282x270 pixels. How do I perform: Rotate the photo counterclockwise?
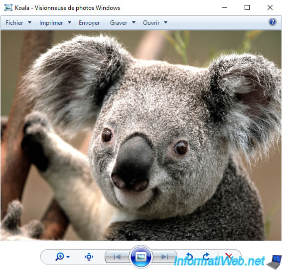[x=189, y=257]
